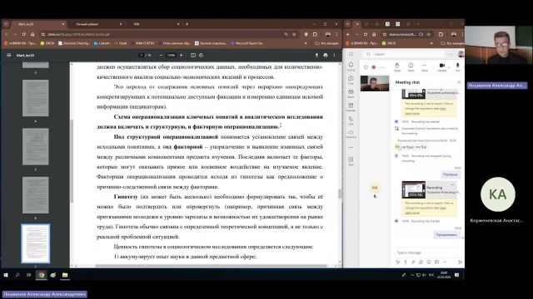Open OneDrive in Teams sidebar
Screen dimensions: 533x299
(351, 134)
